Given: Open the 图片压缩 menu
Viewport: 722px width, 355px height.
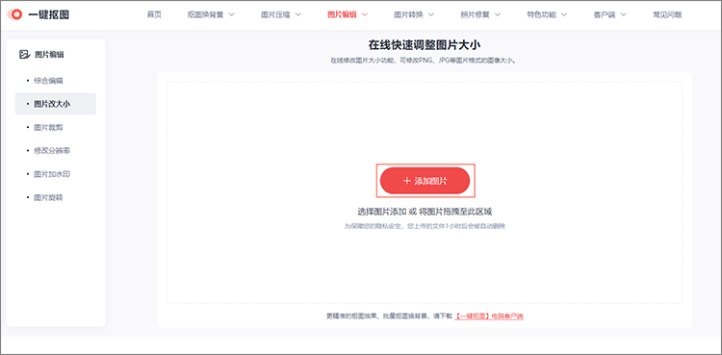Looking at the screenshot, I should 275,14.
